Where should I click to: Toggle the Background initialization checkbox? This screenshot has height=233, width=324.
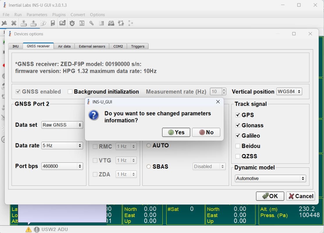click(x=70, y=91)
